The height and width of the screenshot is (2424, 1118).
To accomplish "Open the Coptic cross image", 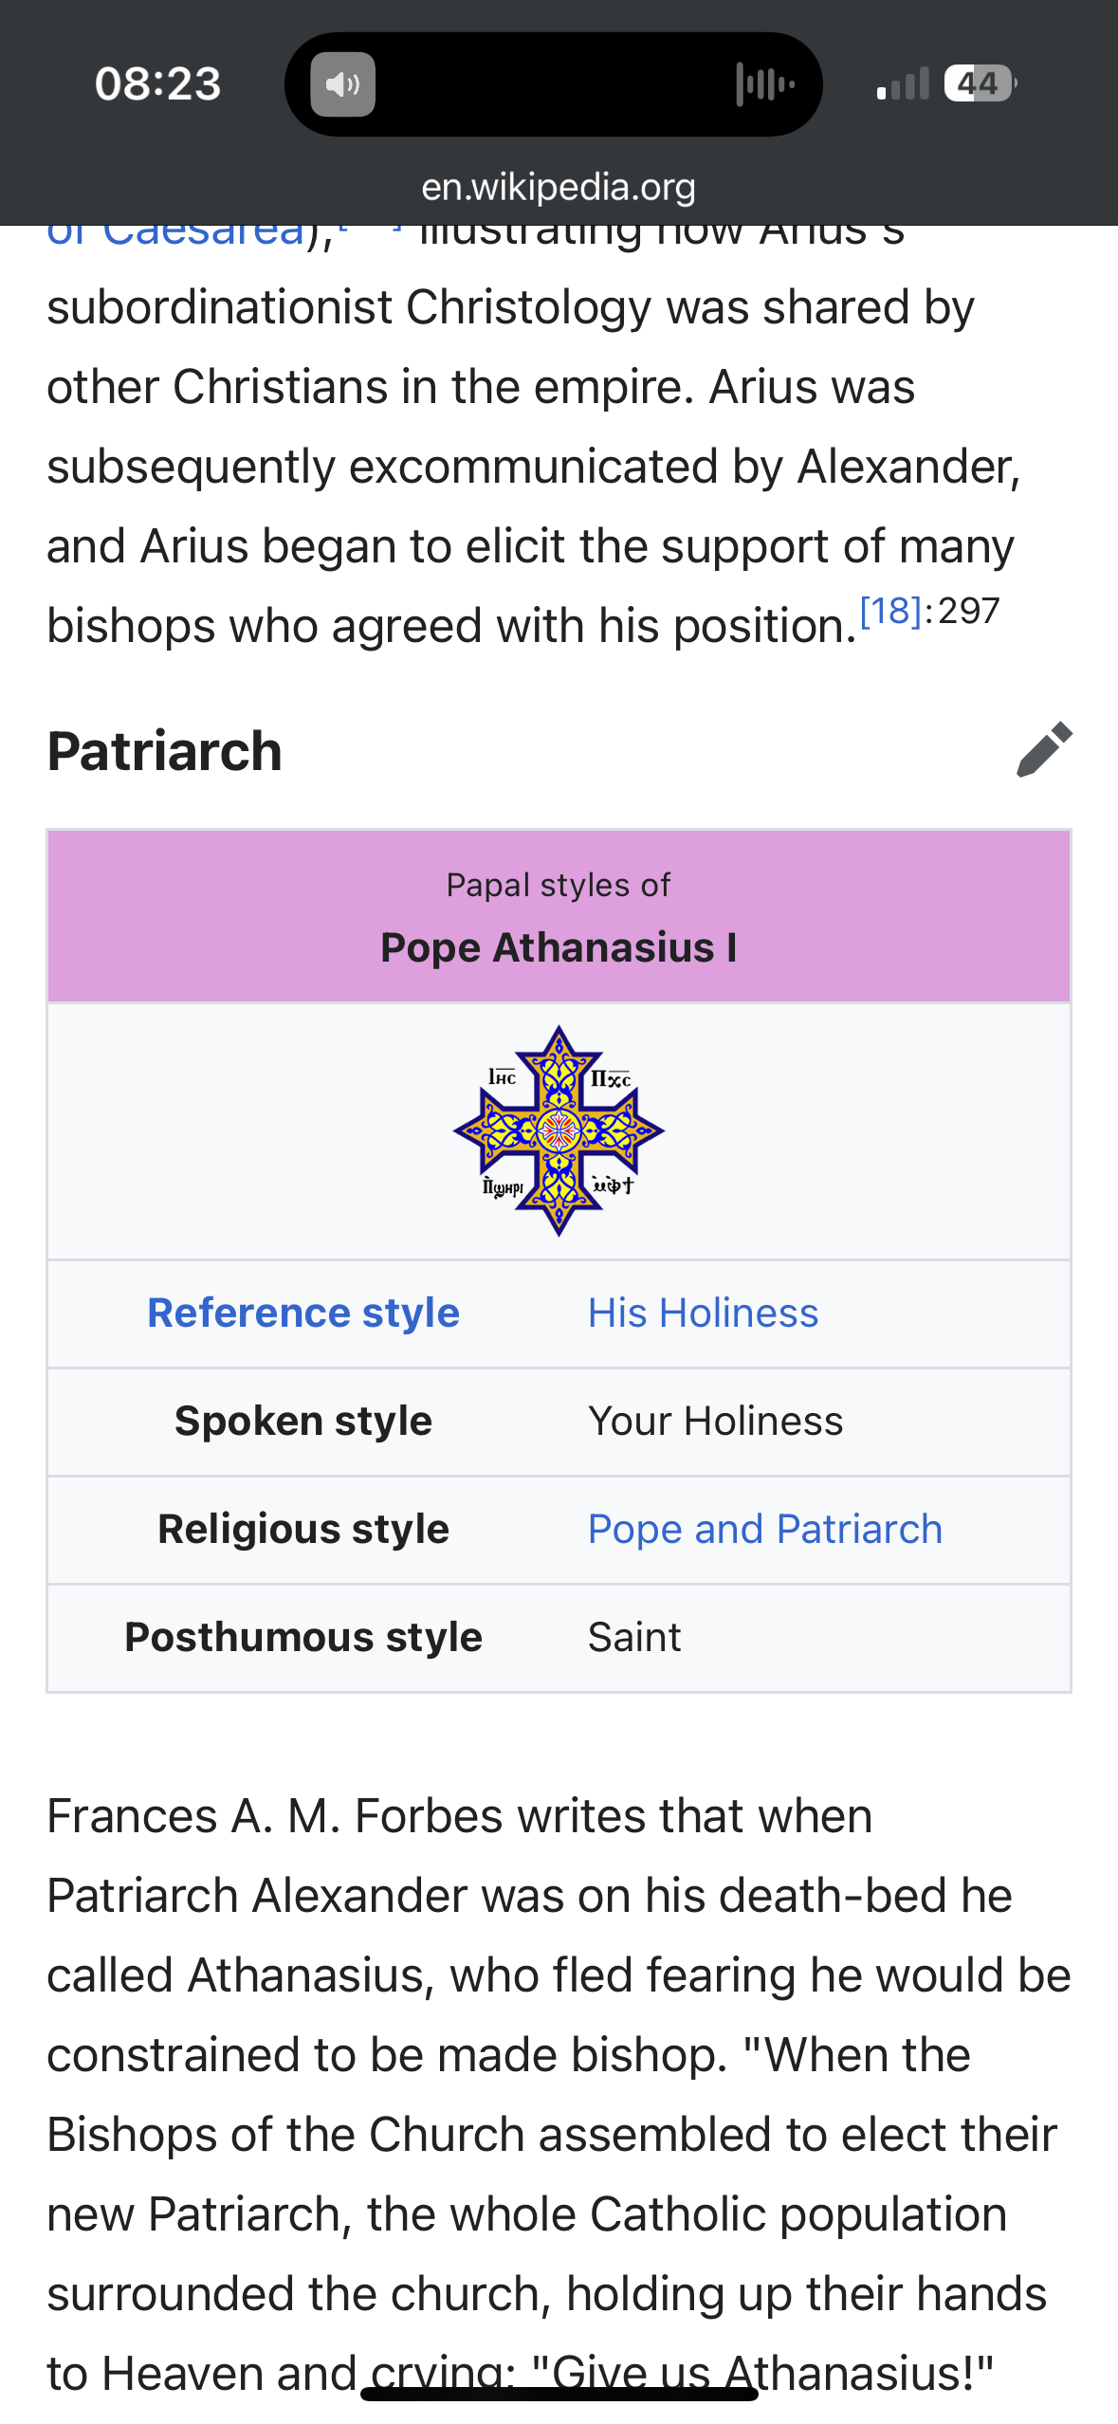I will click(559, 1130).
